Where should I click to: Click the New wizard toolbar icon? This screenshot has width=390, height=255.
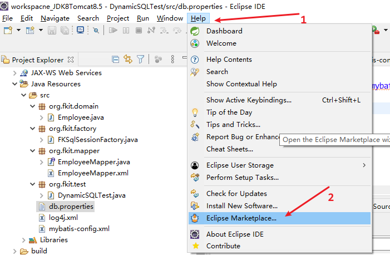8,31
